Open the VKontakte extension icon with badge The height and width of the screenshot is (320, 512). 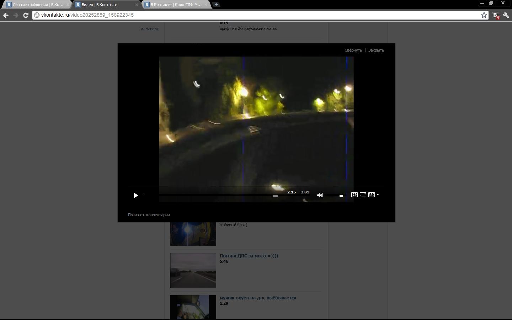[x=496, y=15]
